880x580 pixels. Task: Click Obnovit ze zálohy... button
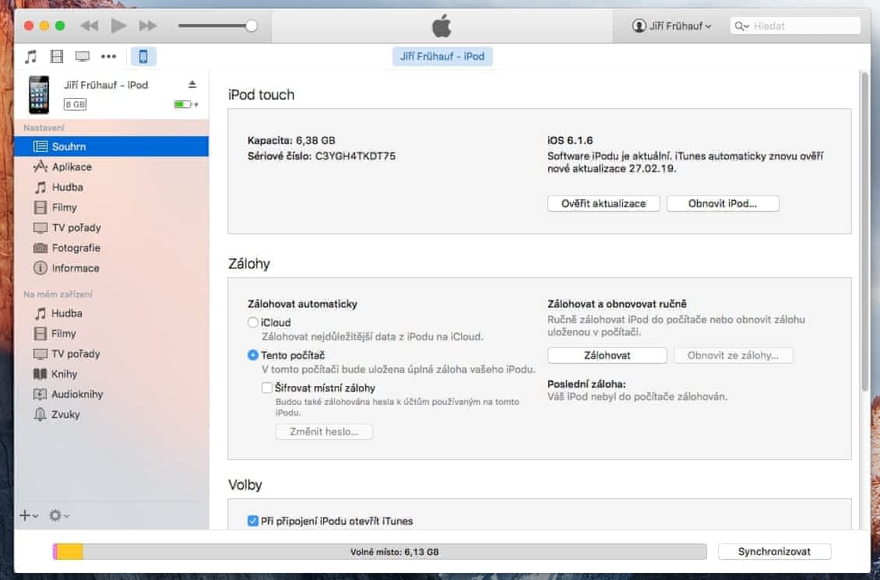pyautogui.click(x=733, y=356)
